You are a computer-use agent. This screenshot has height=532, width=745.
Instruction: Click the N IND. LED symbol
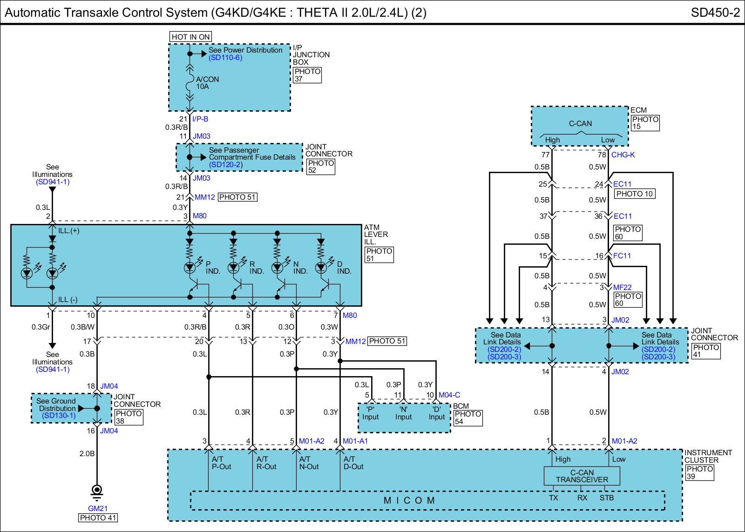pos(278,268)
